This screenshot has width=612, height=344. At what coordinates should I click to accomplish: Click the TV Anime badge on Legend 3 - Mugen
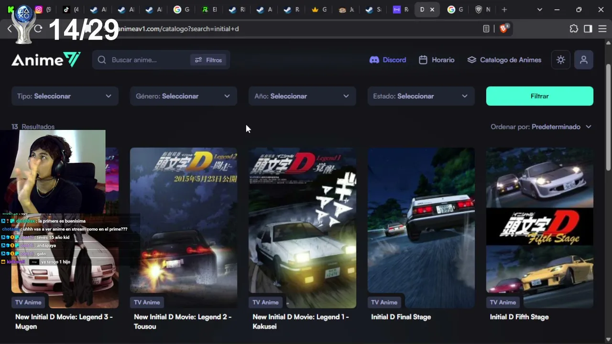(28, 302)
